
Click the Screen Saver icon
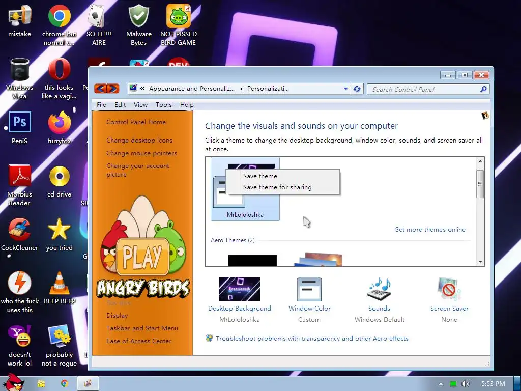click(449, 289)
